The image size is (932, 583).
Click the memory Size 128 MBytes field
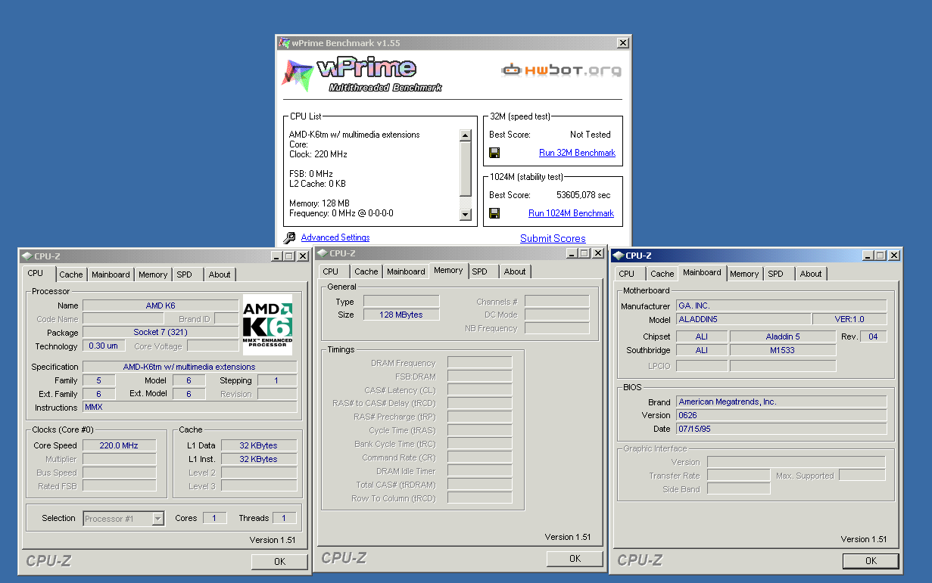[x=401, y=315]
